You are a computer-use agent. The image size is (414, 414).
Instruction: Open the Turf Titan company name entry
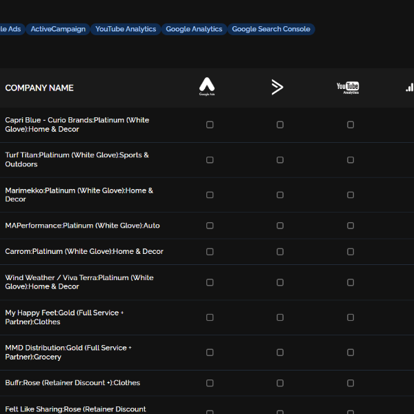point(77,159)
